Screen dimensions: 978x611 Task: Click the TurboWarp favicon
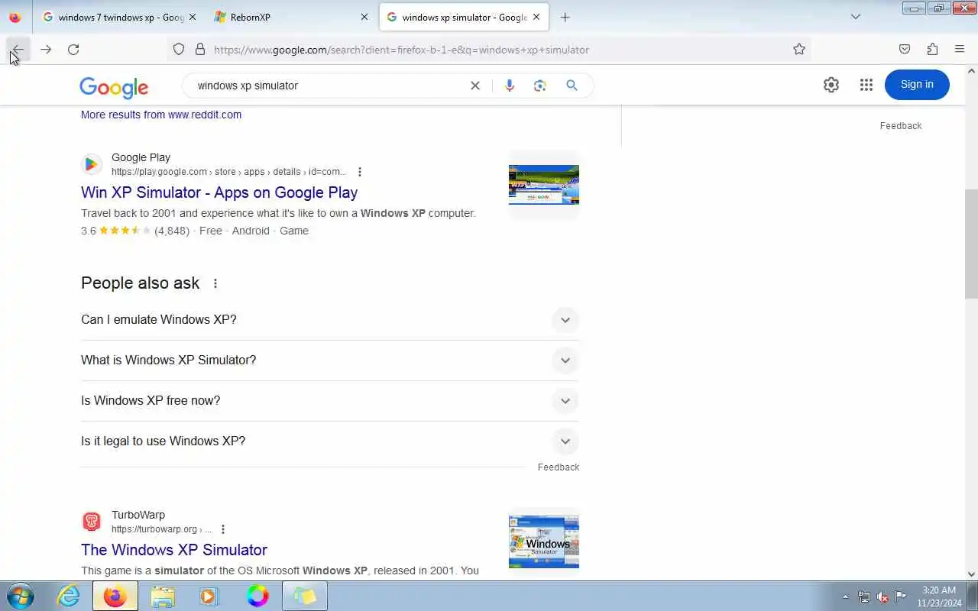pos(92,522)
